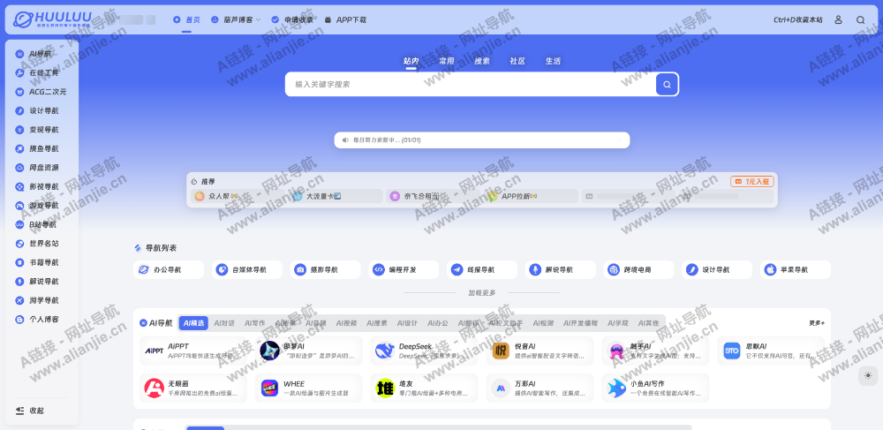This screenshot has height=430, width=883.
Task: Open the 奈飞合租 recommended link
Action: tap(433, 196)
